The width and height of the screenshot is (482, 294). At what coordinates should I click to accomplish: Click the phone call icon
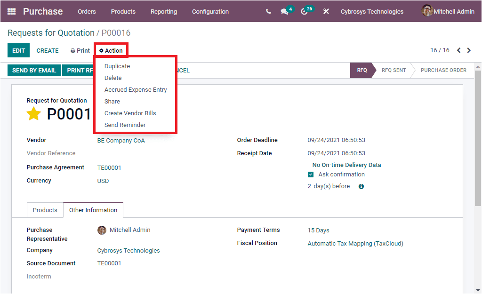268,11
